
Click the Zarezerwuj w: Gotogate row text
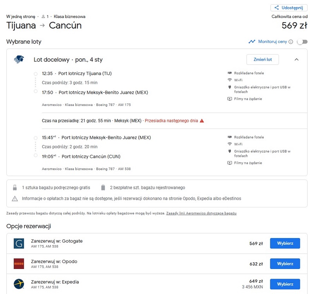(57, 241)
